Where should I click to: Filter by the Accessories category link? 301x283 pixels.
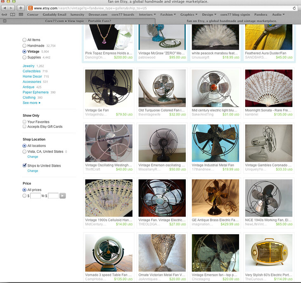(x=32, y=82)
